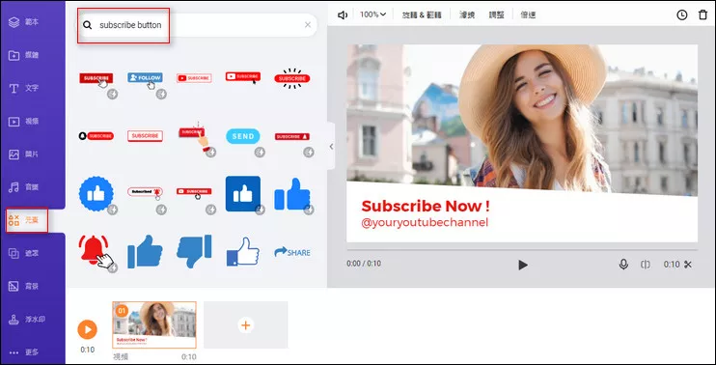Screen dimensions: 716x365
Task: Open the 倍速 speed options
Action: (x=529, y=14)
